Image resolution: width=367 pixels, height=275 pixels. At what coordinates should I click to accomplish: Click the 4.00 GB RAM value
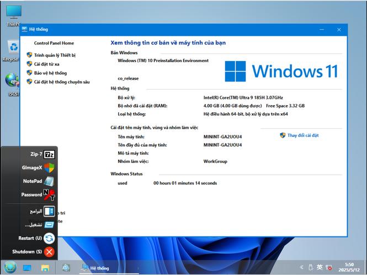[x=232, y=106]
